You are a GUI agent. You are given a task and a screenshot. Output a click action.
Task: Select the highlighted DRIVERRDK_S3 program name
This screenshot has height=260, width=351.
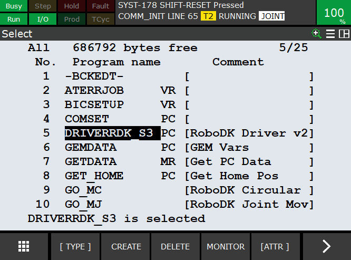pos(112,133)
